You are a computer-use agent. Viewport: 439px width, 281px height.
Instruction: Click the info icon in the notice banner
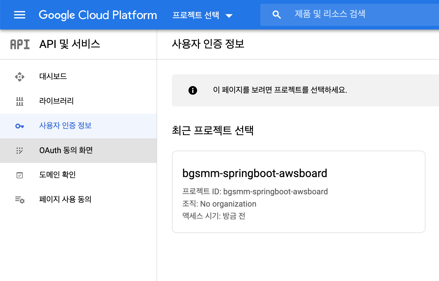tap(193, 90)
